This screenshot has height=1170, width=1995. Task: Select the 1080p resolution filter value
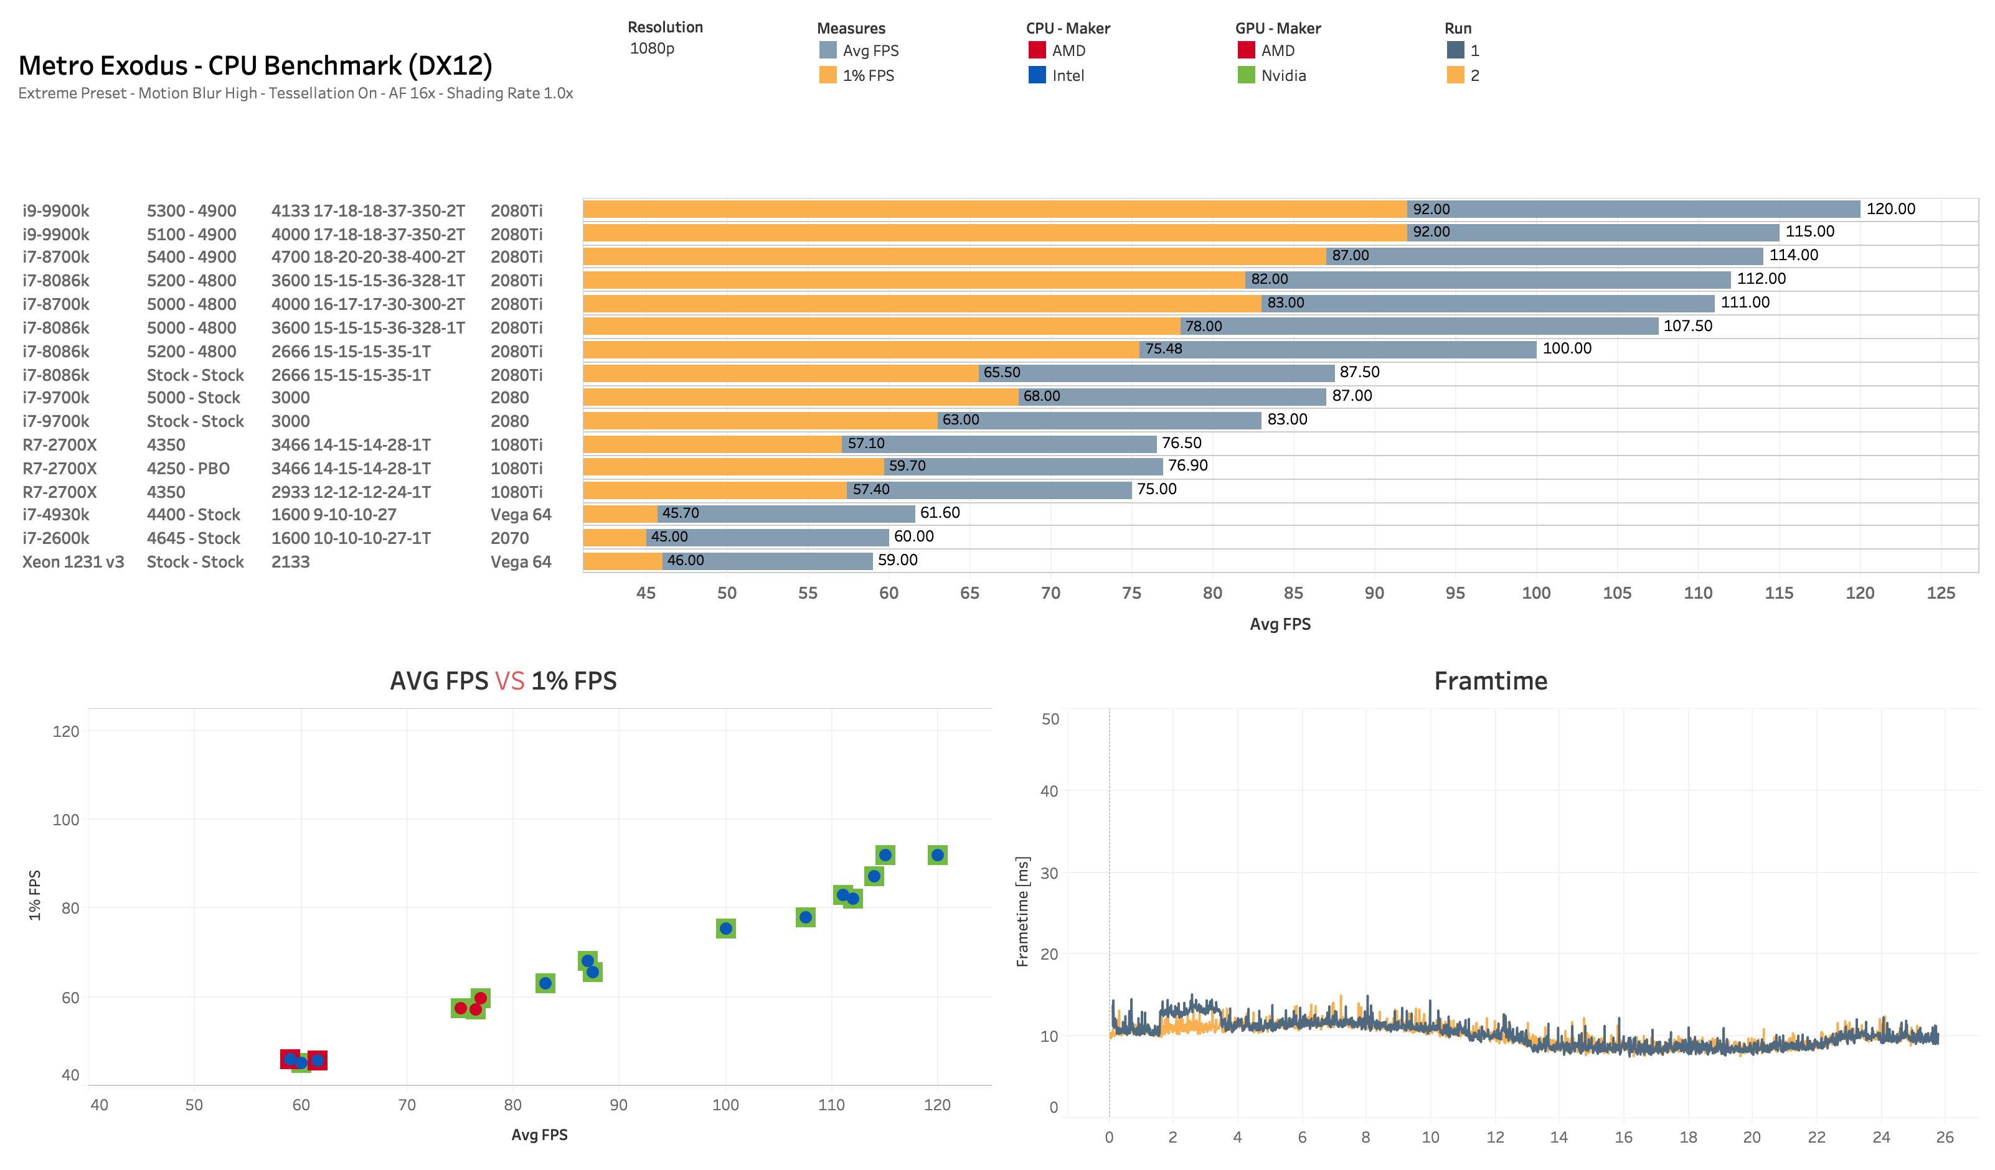(x=651, y=49)
